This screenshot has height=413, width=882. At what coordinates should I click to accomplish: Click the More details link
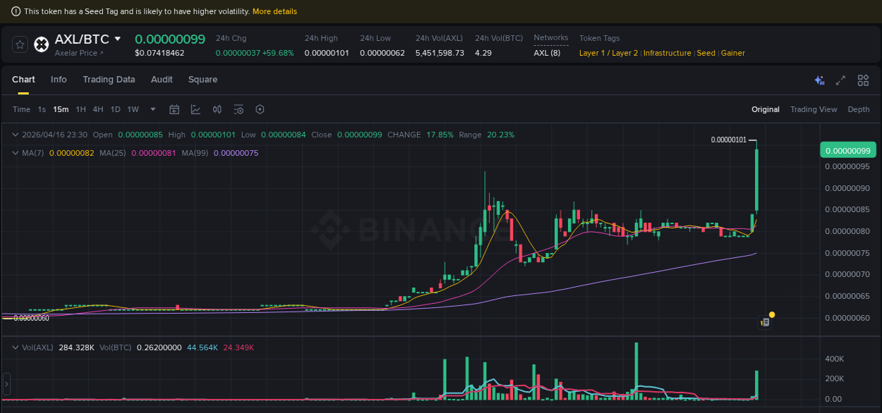[274, 11]
